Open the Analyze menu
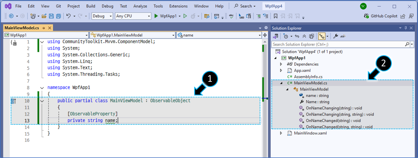The image size is (418, 158). (x=140, y=6)
